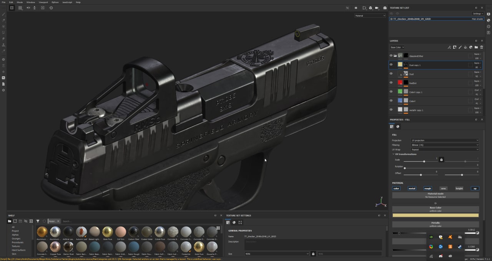Open the history icon in top toolbar
492x261 pixels.
pos(51,8)
